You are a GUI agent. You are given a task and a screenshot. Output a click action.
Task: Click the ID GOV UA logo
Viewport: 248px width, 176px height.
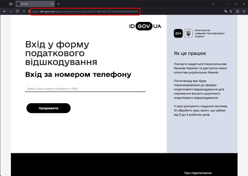click(145, 26)
